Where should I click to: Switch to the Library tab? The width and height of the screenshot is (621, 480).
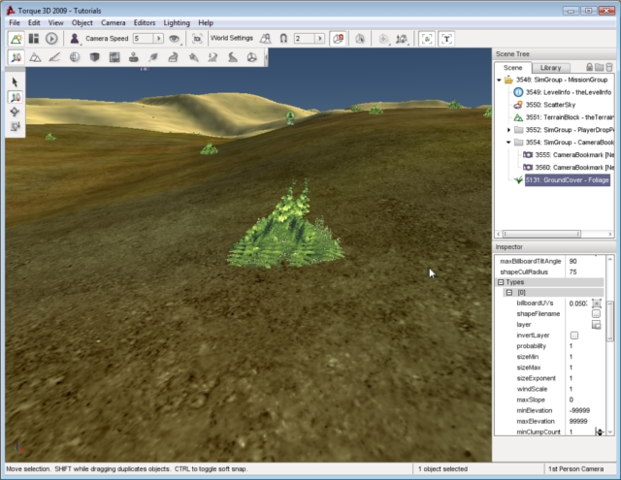tap(550, 68)
